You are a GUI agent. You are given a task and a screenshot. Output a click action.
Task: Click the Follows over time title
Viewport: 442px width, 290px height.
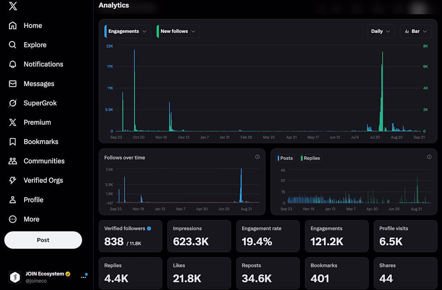125,158
